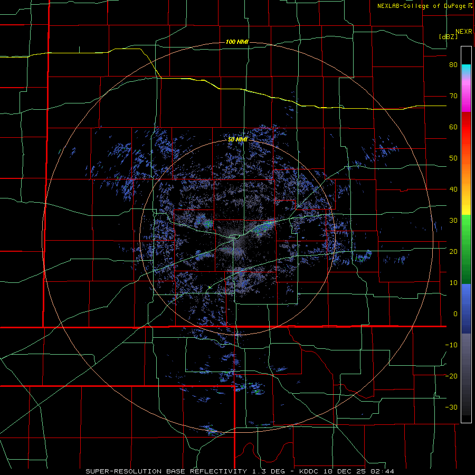The width and height of the screenshot is (475, 475).
Task: Click the green segment of the color bar
Action: pyautogui.click(x=466, y=249)
